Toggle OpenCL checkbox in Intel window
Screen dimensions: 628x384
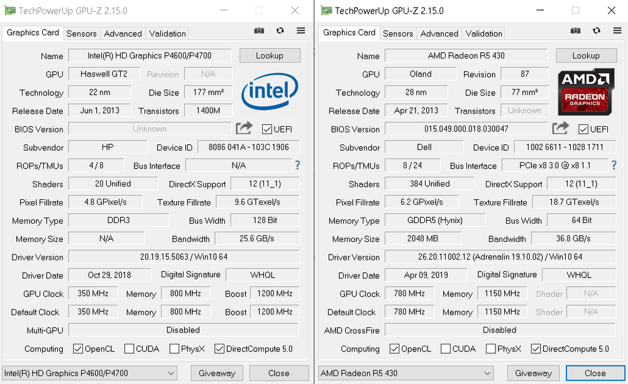coord(78,349)
